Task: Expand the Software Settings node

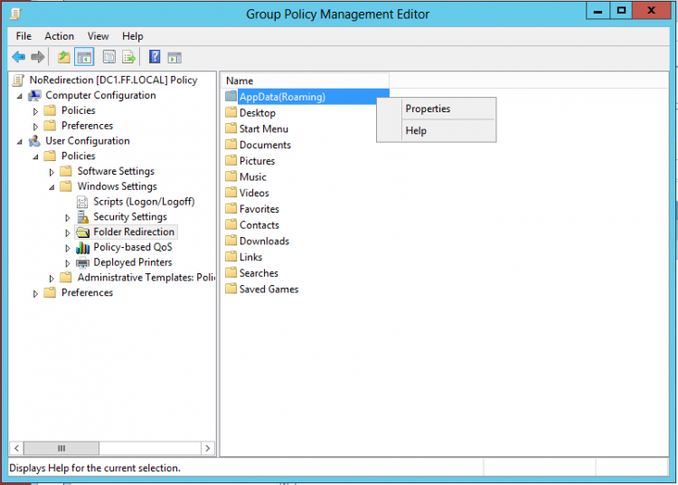Action: (52, 172)
